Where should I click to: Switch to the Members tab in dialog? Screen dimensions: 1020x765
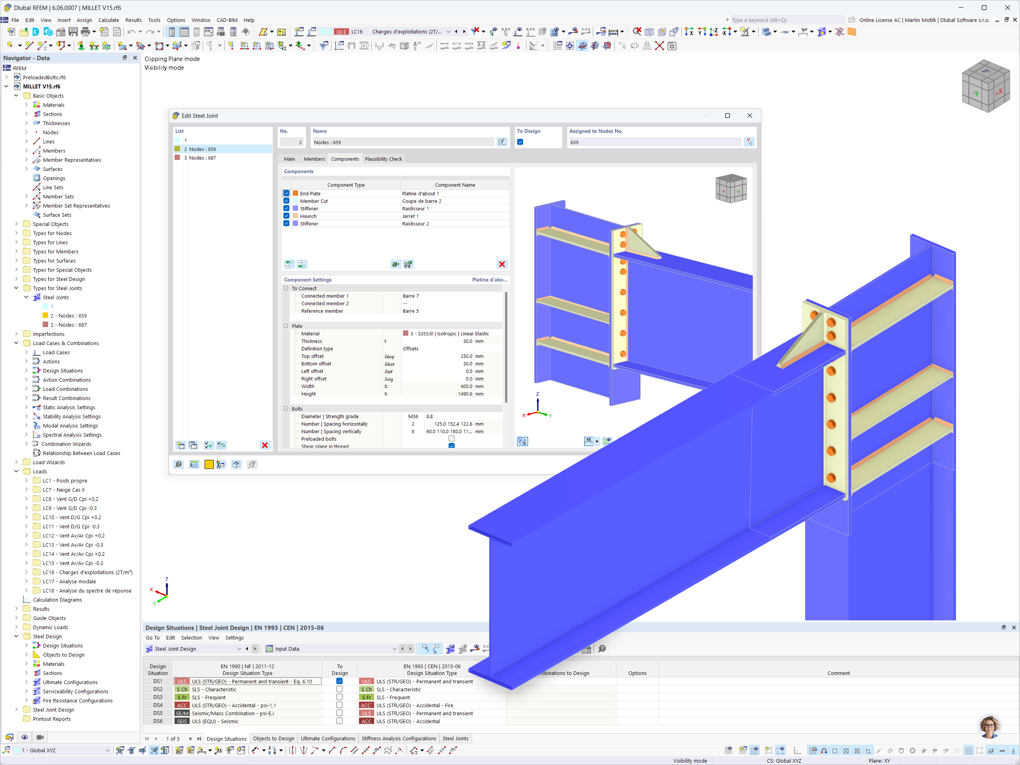tap(314, 159)
